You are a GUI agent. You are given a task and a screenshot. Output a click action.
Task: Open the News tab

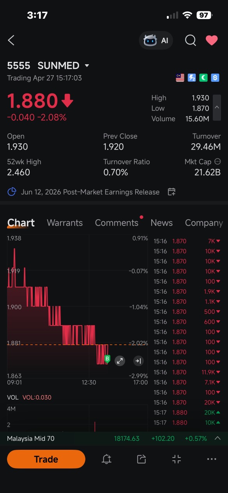(x=162, y=223)
